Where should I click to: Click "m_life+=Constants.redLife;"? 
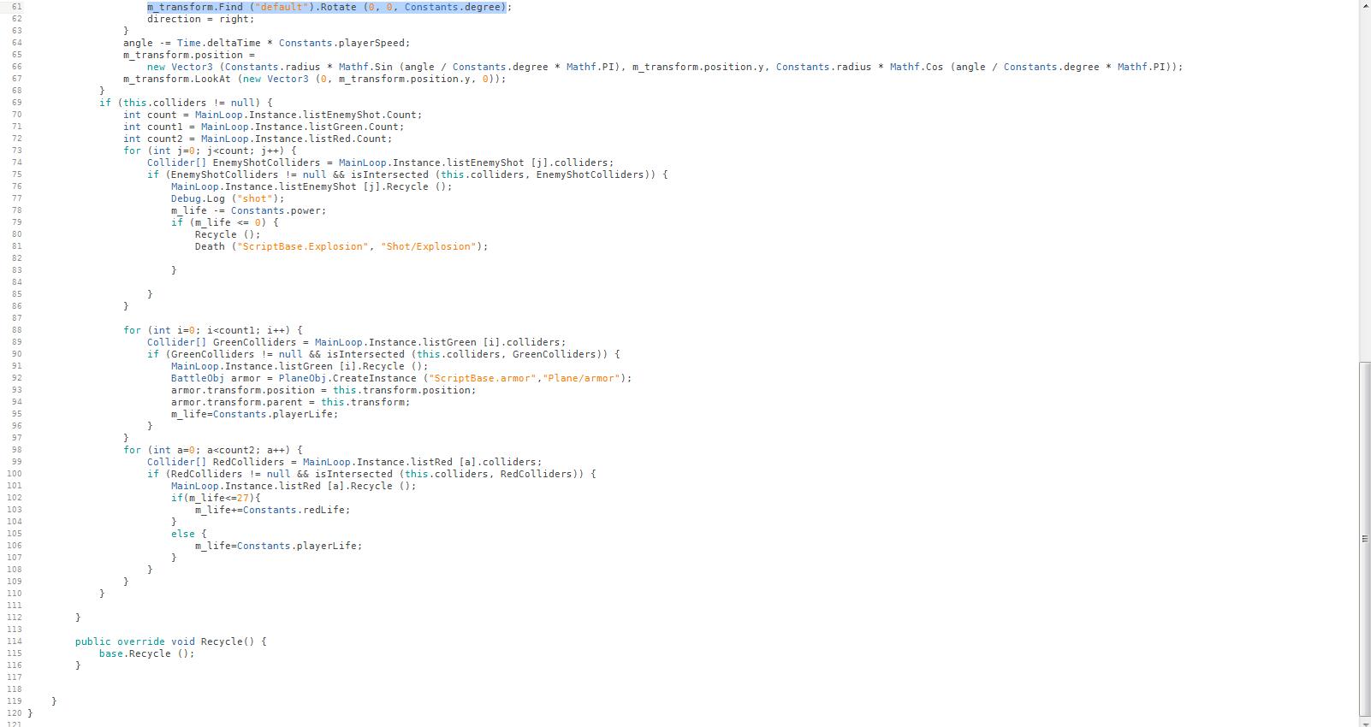tap(272, 510)
